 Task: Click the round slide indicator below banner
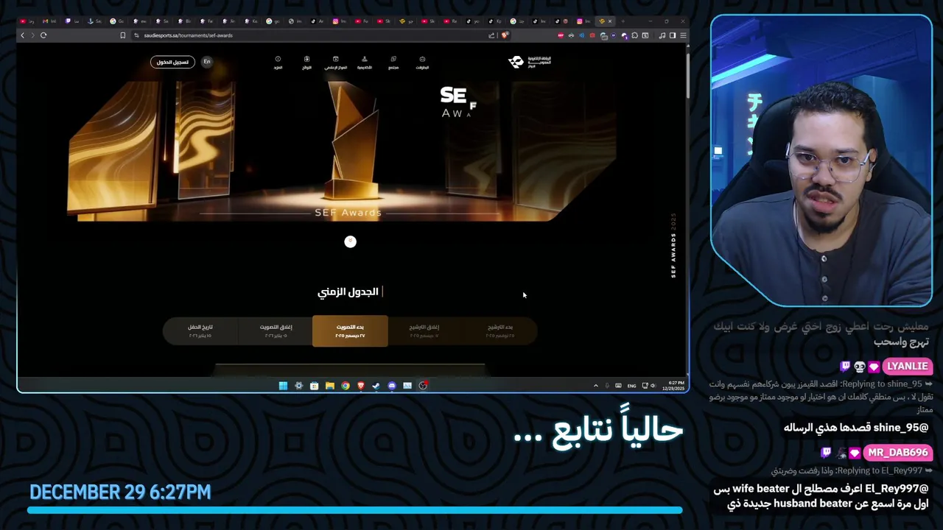click(x=351, y=241)
